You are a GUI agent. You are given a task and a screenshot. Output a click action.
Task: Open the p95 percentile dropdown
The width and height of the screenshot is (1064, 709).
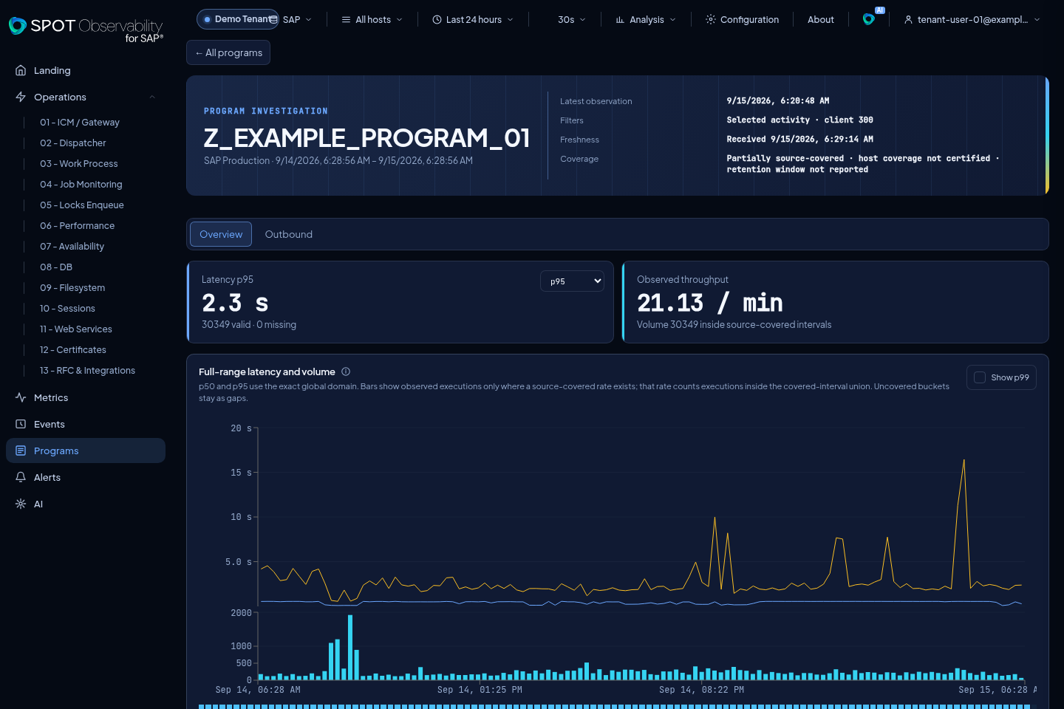[x=572, y=281]
